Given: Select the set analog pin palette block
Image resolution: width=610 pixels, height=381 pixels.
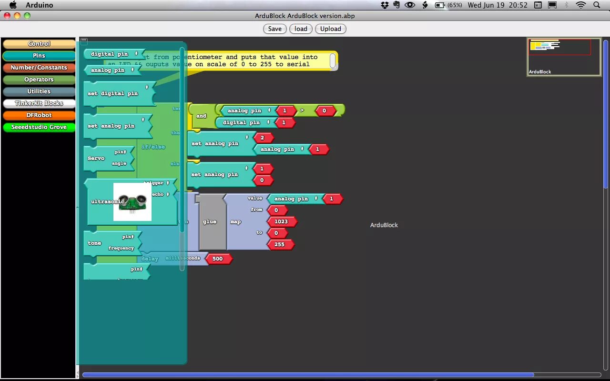Looking at the screenshot, I should [x=118, y=126].
